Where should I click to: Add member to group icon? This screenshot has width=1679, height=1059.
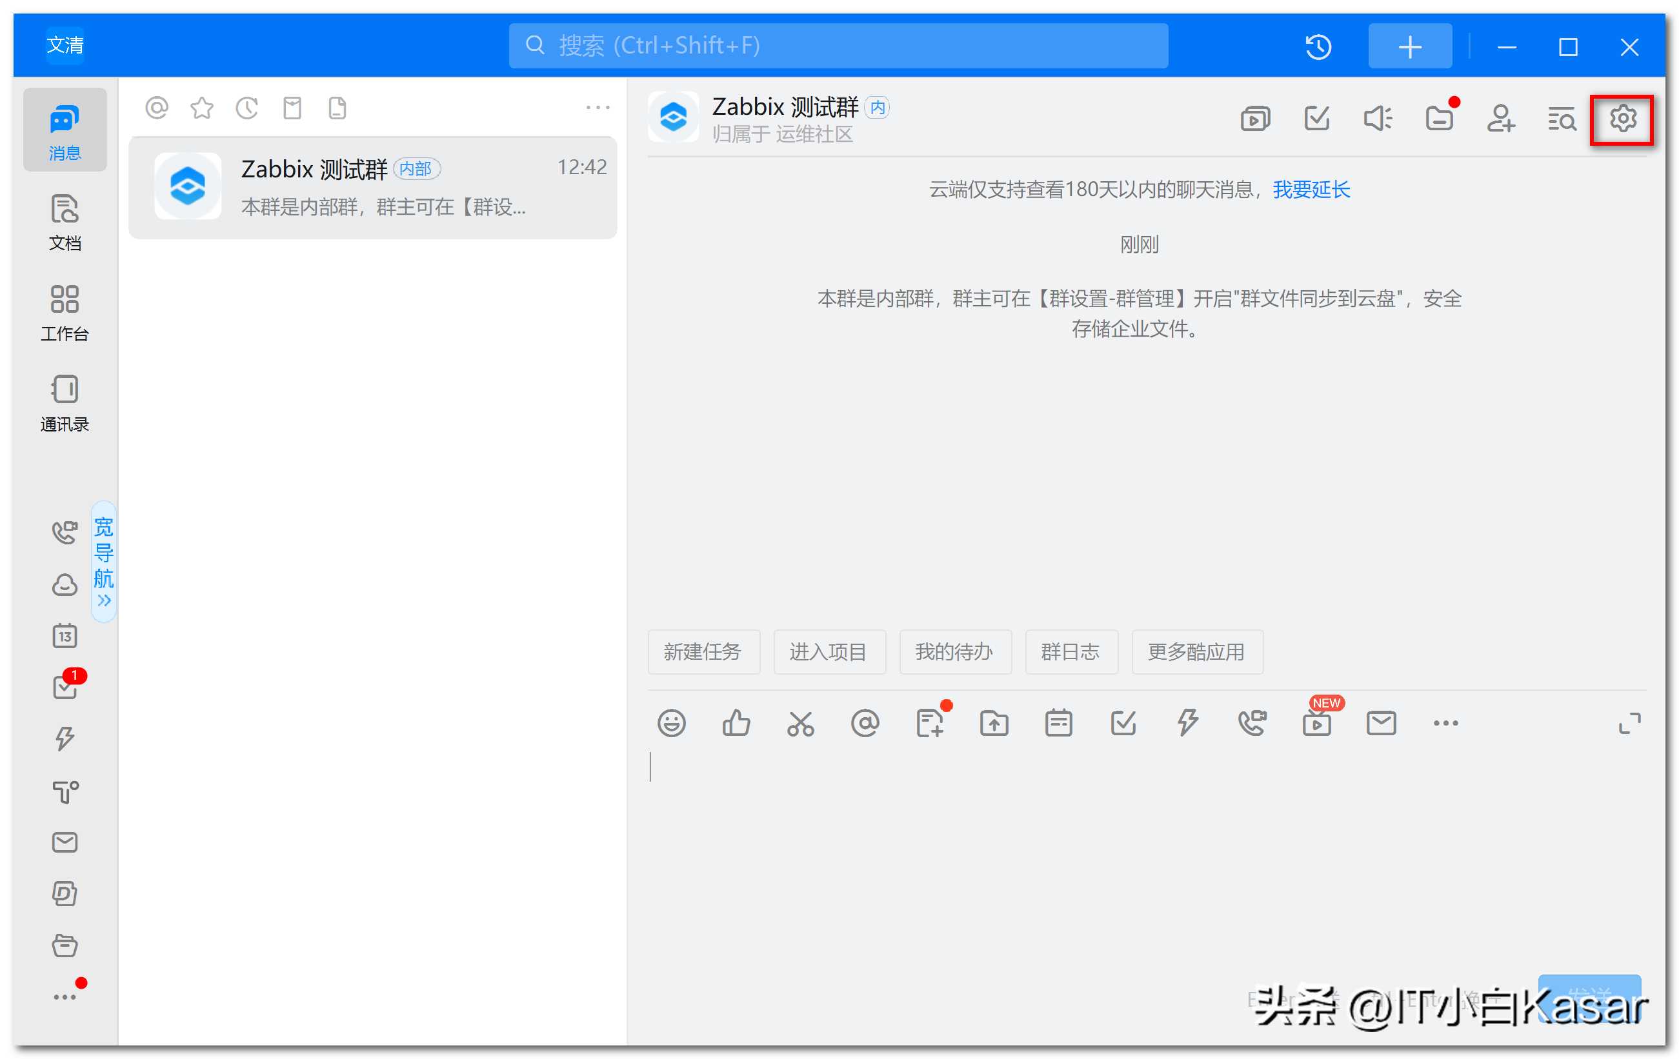click(1500, 119)
